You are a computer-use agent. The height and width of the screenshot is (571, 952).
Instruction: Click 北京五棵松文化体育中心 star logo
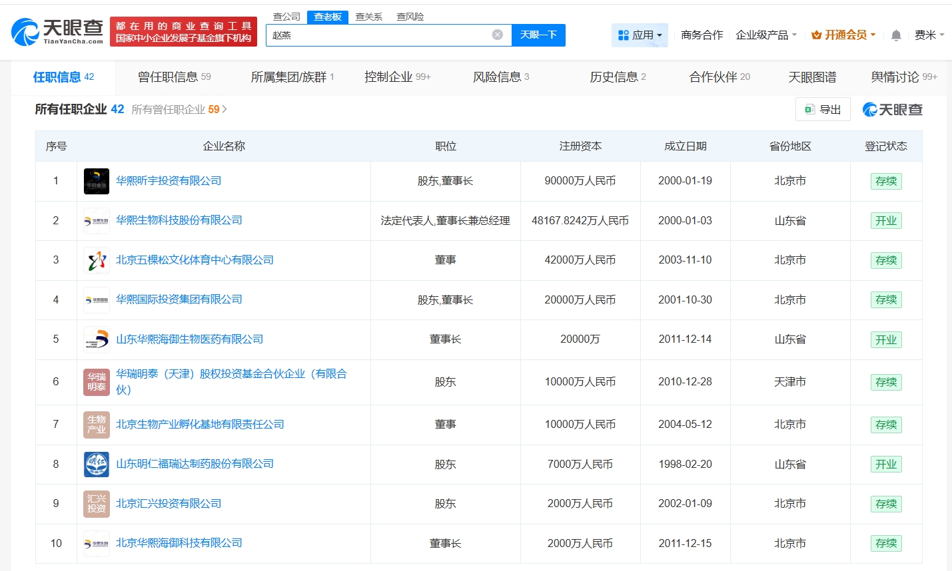tap(97, 260)
